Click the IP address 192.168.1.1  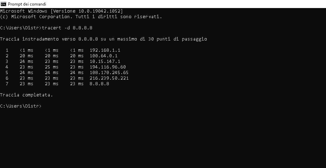(x=105, y=50)
